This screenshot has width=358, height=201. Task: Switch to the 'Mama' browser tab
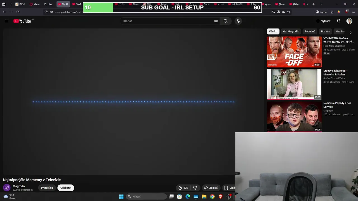(x=35, y=4)
